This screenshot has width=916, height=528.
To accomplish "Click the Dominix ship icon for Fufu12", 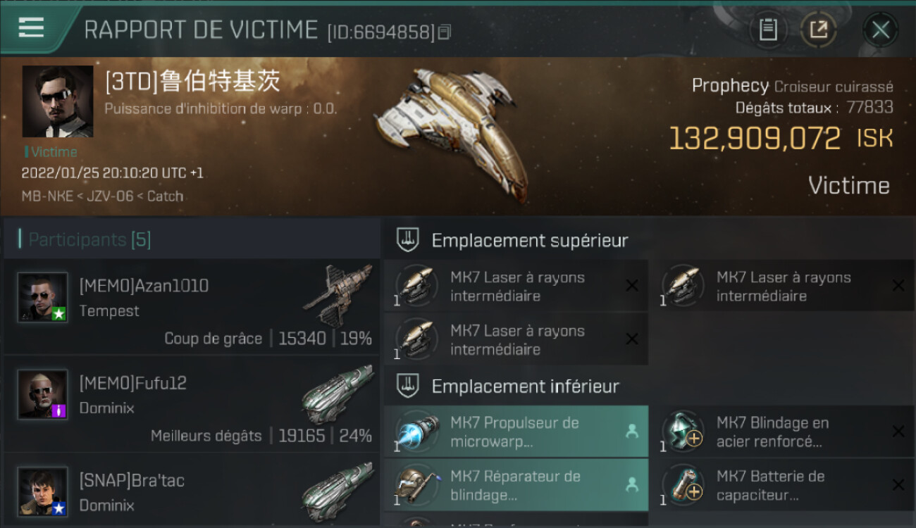I will tap(338, 393).
